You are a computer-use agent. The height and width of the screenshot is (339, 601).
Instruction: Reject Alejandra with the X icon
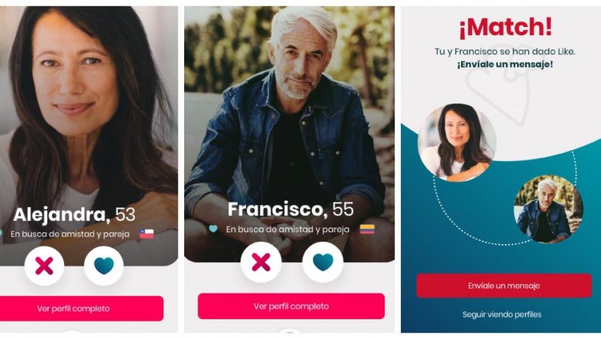pos(44,265)
